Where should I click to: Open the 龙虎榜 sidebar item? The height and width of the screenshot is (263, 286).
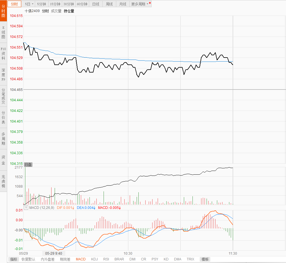point(3,181)
